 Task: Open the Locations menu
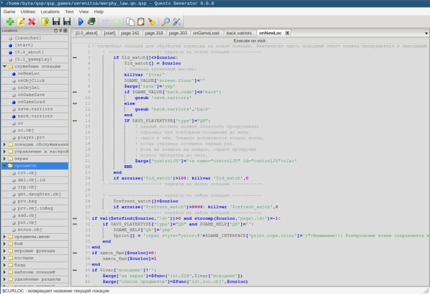(50, 12)
